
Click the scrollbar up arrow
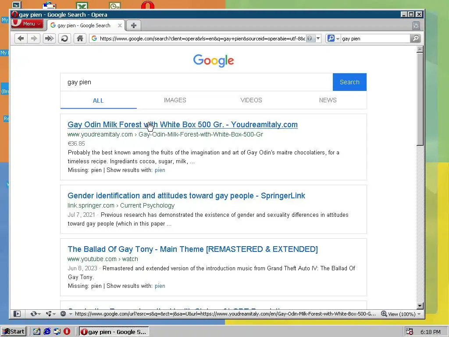(x=420, y=49)
